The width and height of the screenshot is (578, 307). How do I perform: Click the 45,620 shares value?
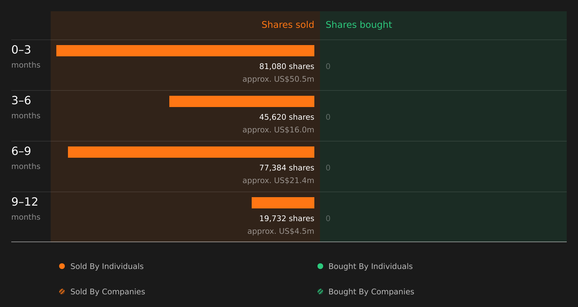(287, 117)
